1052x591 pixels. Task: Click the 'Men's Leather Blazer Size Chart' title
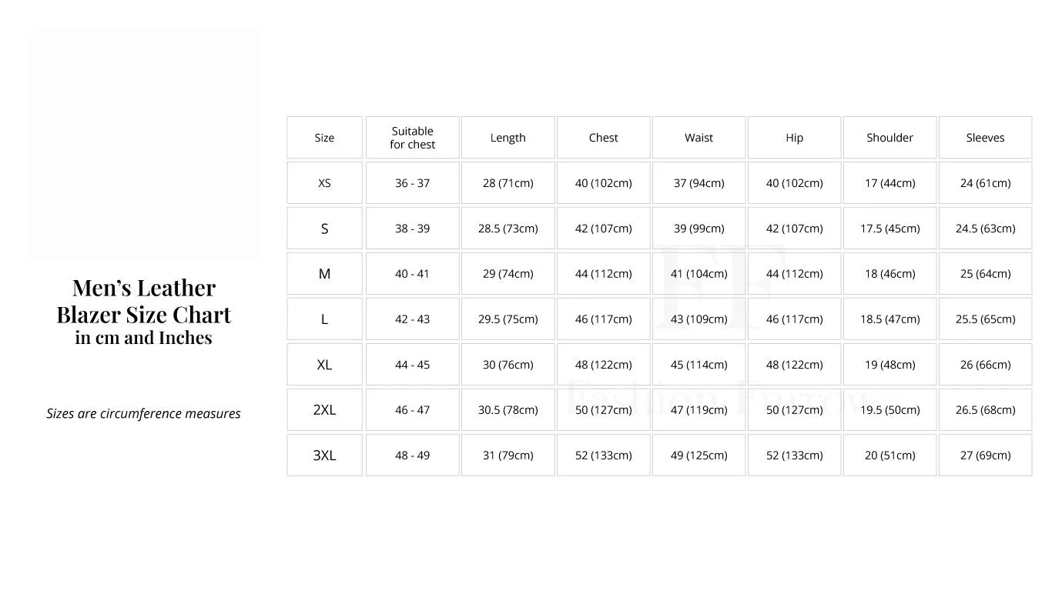point(143,301)
